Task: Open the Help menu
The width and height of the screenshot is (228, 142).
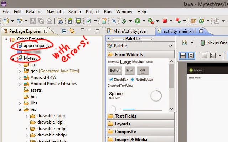Action: [141, 12]
